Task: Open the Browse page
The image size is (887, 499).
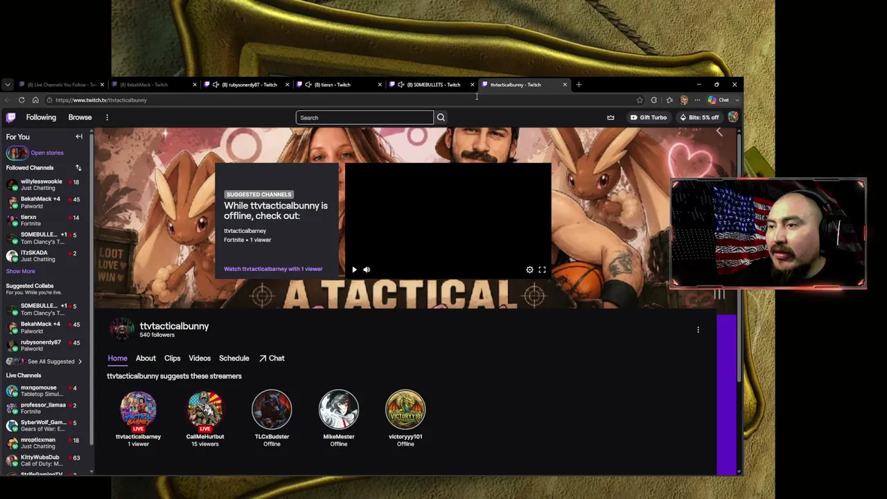Action: [80, 117]
